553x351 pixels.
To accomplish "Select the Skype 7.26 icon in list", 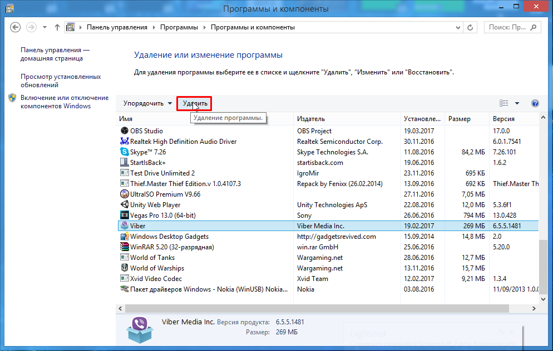I will tap(125, 152).
